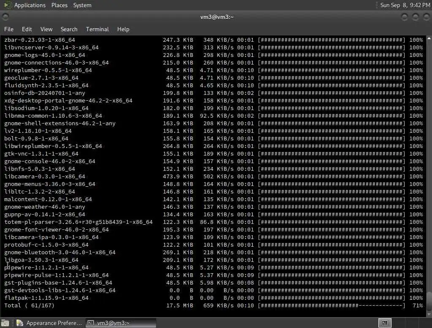Close the vm3@vm3 terminal window
432x328 pixels.
tap(426, 17)
